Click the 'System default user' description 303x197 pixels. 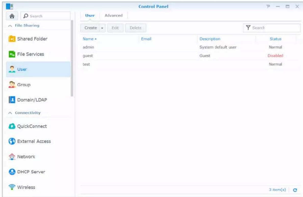pyautogui.click(x=218, y=47)
